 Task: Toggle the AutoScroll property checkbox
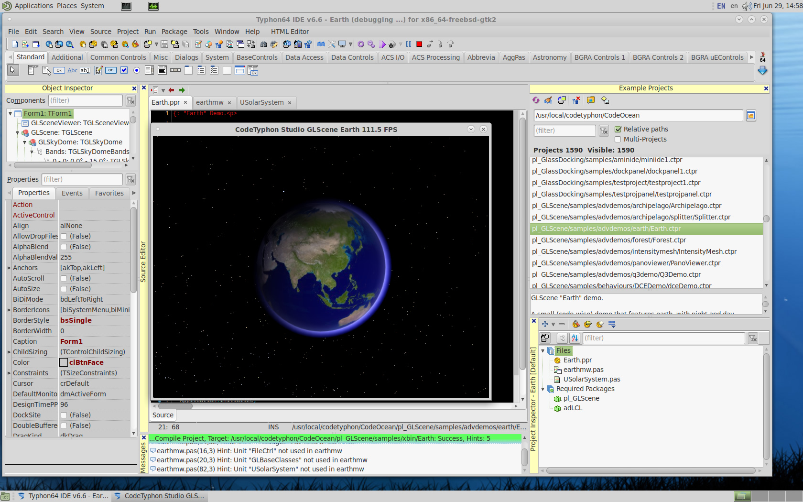point(64,278)
